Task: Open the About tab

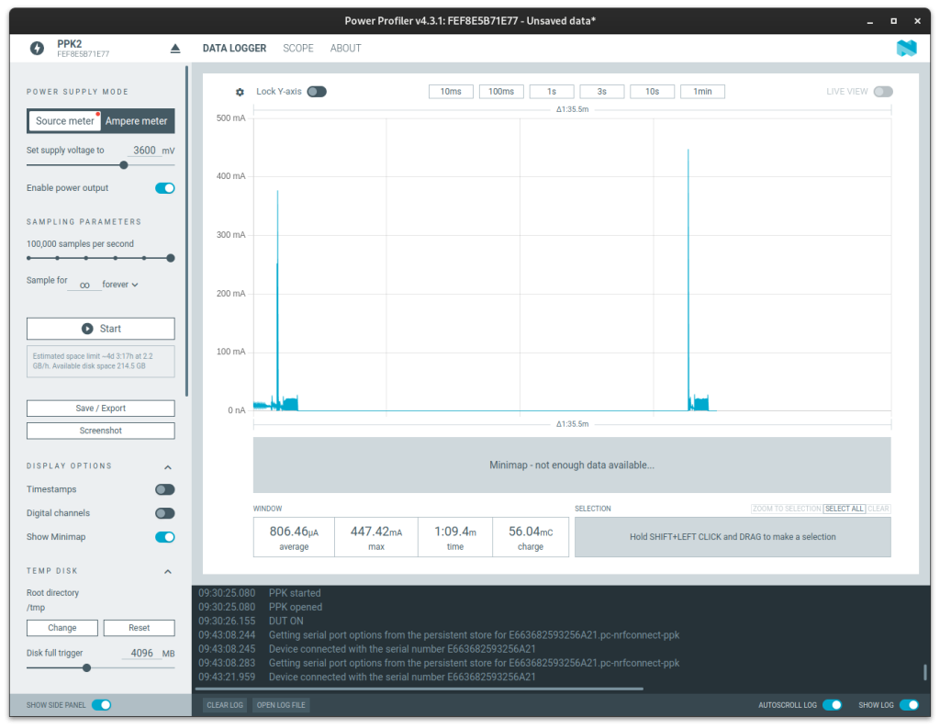Action: point(345,49)
